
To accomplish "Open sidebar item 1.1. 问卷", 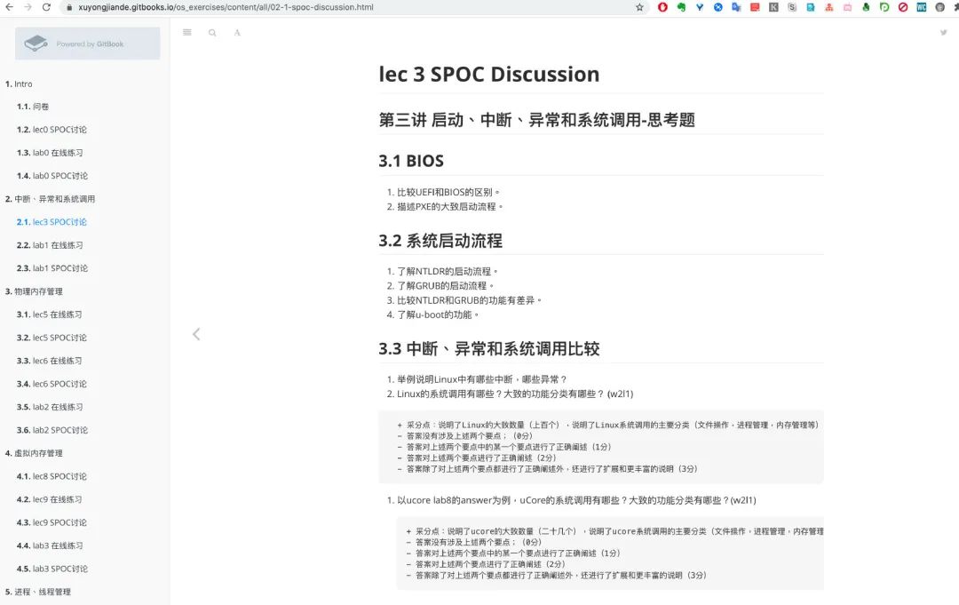I will pyautogui.click(x=33, y=107).
